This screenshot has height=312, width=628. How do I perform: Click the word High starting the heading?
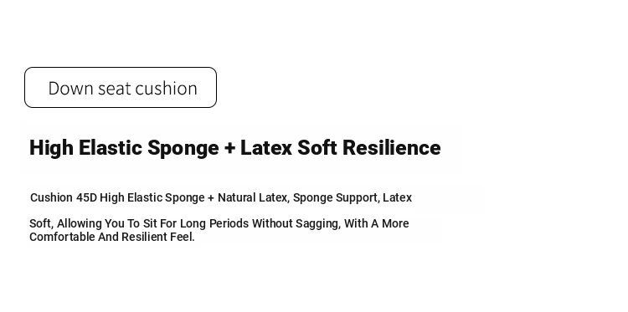coord(52,148)
